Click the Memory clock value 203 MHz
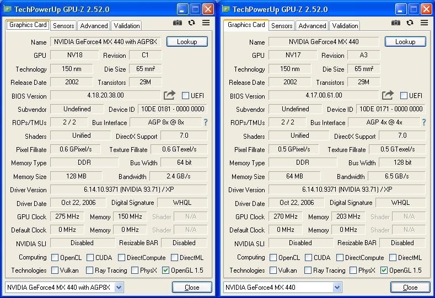This screenshot has width=435, height=298. tap(348, 216)
